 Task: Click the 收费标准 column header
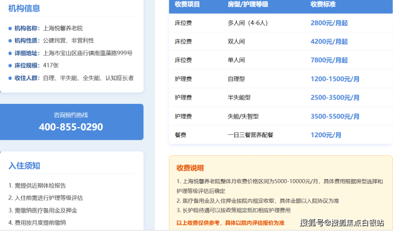click(x=323, y=4)
